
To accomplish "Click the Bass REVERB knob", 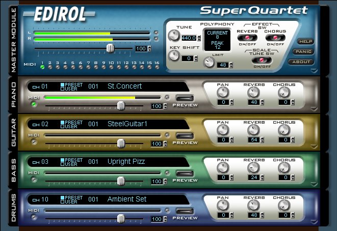I will point(253,168).
